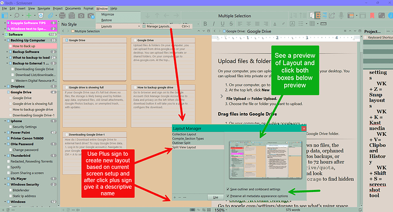Click the Share export arrow icon

coord(332,15)
